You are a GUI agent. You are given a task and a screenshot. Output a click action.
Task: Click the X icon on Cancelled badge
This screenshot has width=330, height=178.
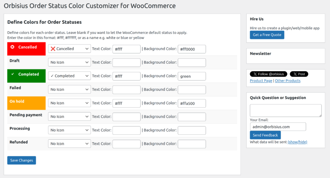[12, 47]
